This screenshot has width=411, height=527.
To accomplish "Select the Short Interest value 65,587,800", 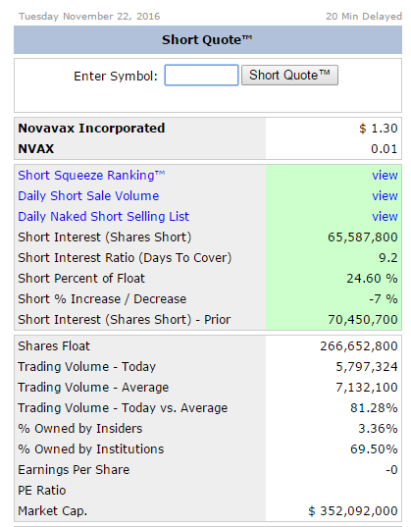I will 363,237.
